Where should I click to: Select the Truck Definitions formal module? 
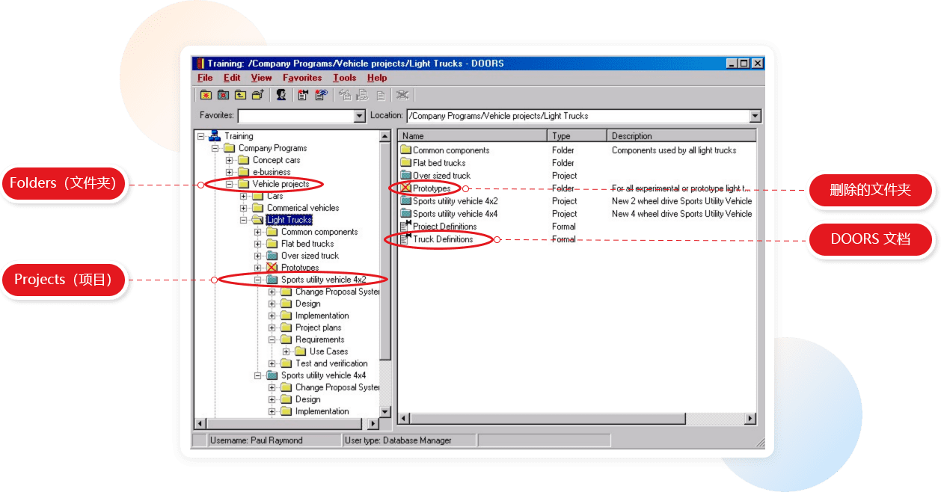coord(443,239)
